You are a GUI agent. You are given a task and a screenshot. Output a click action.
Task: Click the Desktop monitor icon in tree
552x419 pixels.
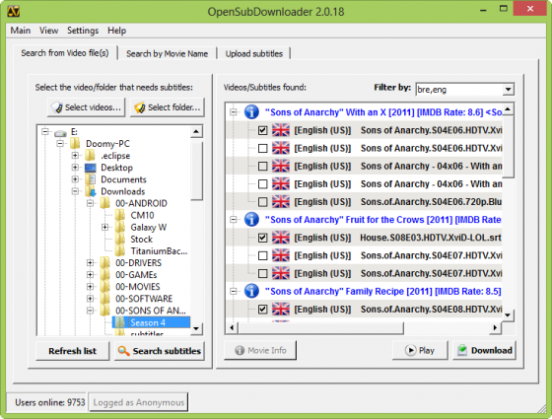click(91, 168)
